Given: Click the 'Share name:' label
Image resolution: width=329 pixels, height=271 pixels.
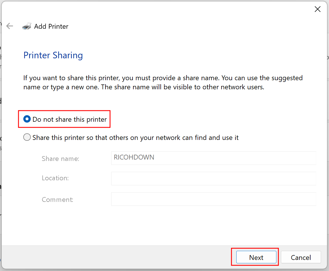Looking at the screenshot, I should pos(61,159).
